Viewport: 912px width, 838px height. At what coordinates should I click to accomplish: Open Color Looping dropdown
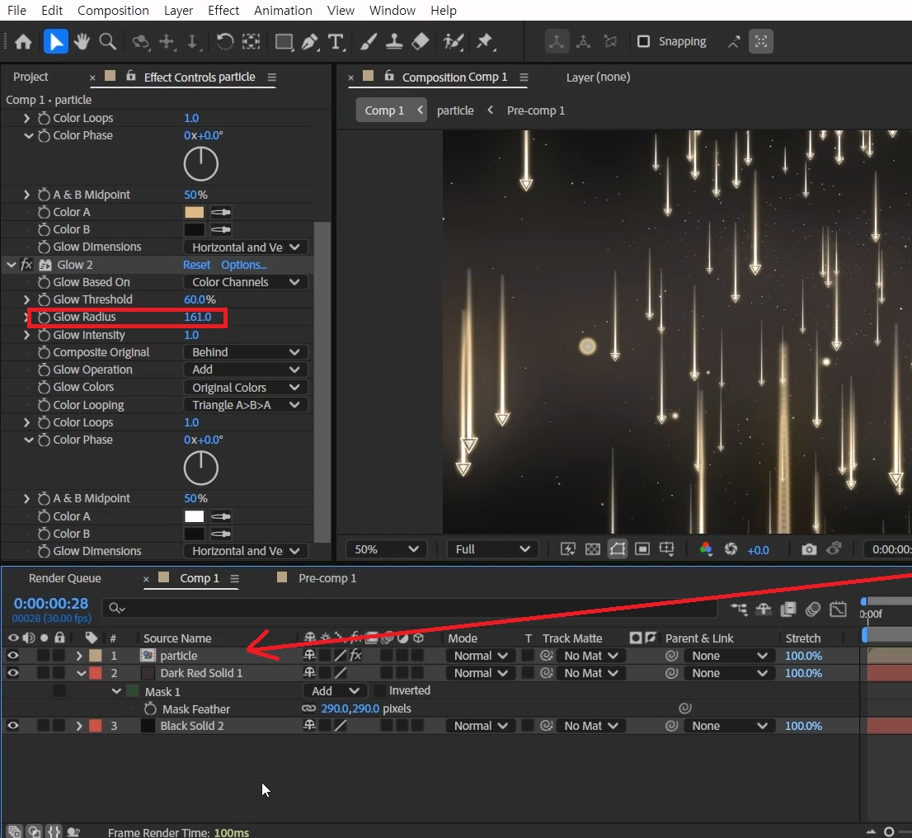[x=245, y=405]
